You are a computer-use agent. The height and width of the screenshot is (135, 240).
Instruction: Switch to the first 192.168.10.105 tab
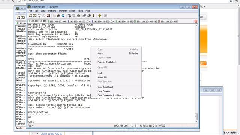point(37,21)
